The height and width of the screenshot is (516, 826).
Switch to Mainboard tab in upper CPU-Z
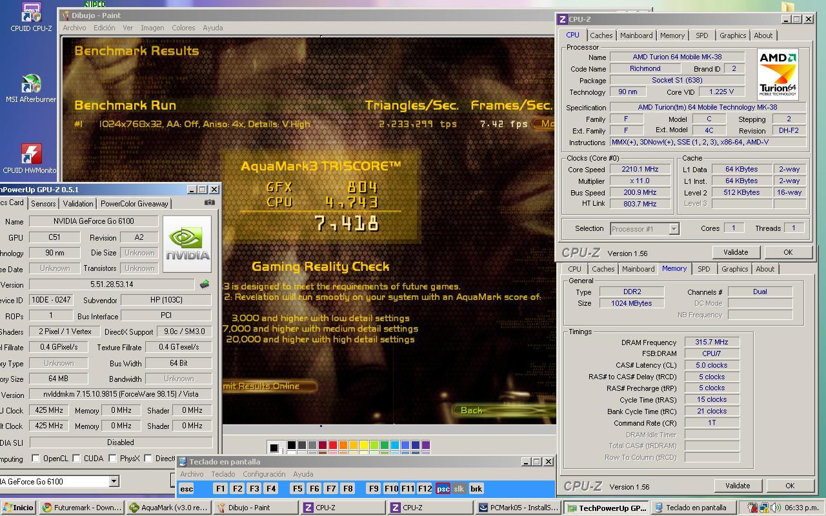click(x=636, y=35)
